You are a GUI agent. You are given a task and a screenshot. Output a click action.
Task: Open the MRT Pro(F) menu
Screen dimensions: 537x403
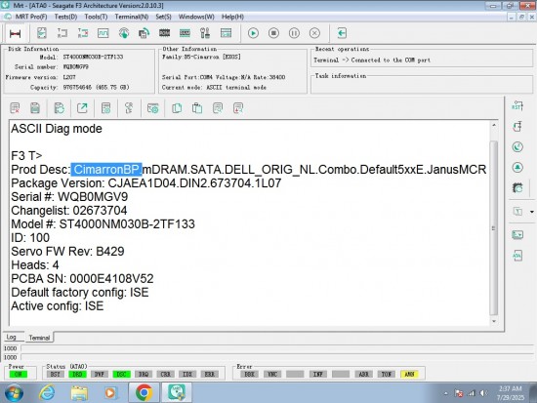[x=31, y=17]
